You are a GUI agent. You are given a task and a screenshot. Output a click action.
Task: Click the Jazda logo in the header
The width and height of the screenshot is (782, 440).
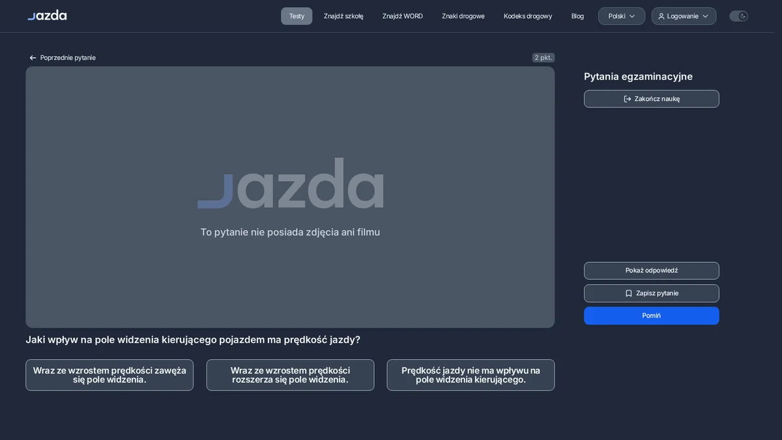tap(47, 16)
